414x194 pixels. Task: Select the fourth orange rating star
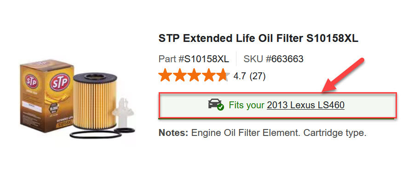pos(208,75)
